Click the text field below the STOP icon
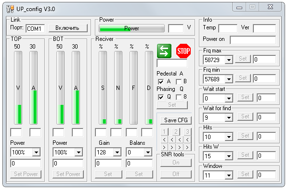287x190 pixels. coord(172,63)
